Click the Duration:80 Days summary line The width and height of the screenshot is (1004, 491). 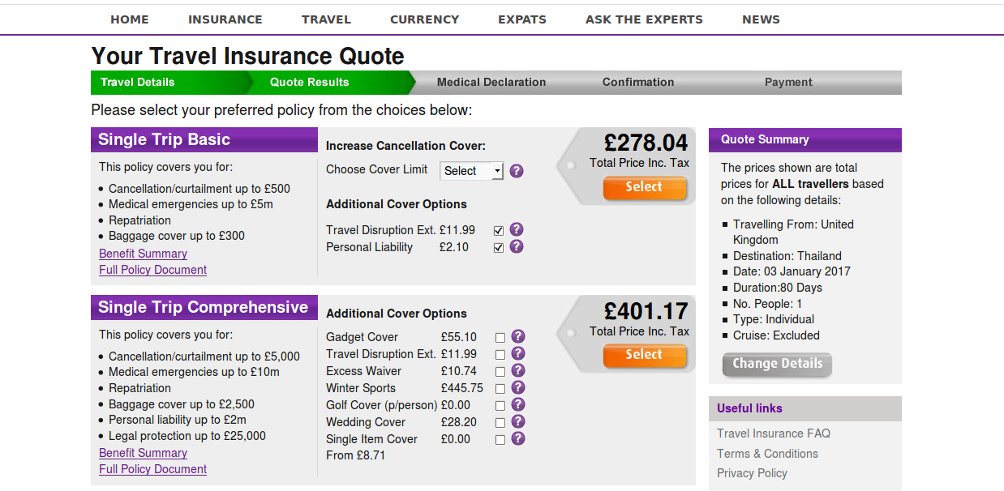778,288
